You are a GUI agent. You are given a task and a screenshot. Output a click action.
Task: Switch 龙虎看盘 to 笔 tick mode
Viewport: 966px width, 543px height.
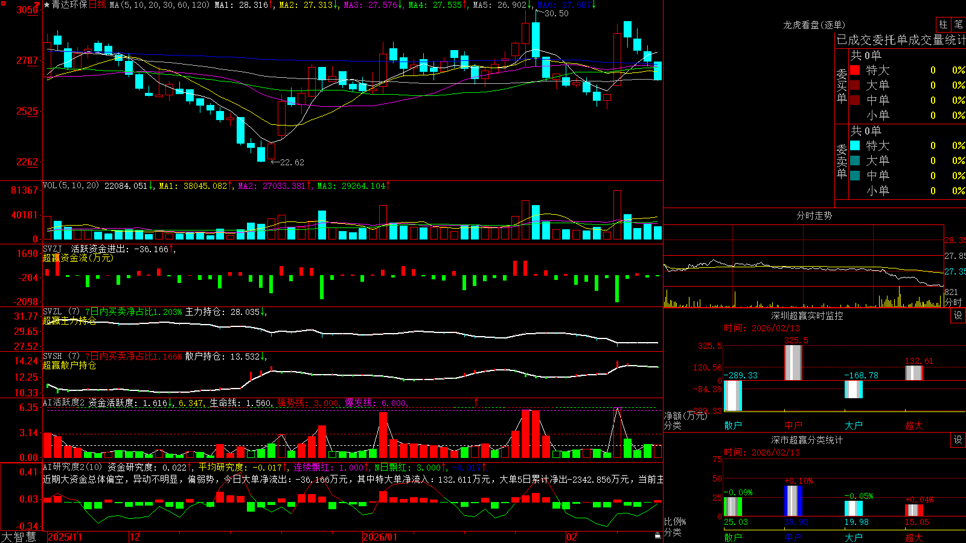click(958, 24)
